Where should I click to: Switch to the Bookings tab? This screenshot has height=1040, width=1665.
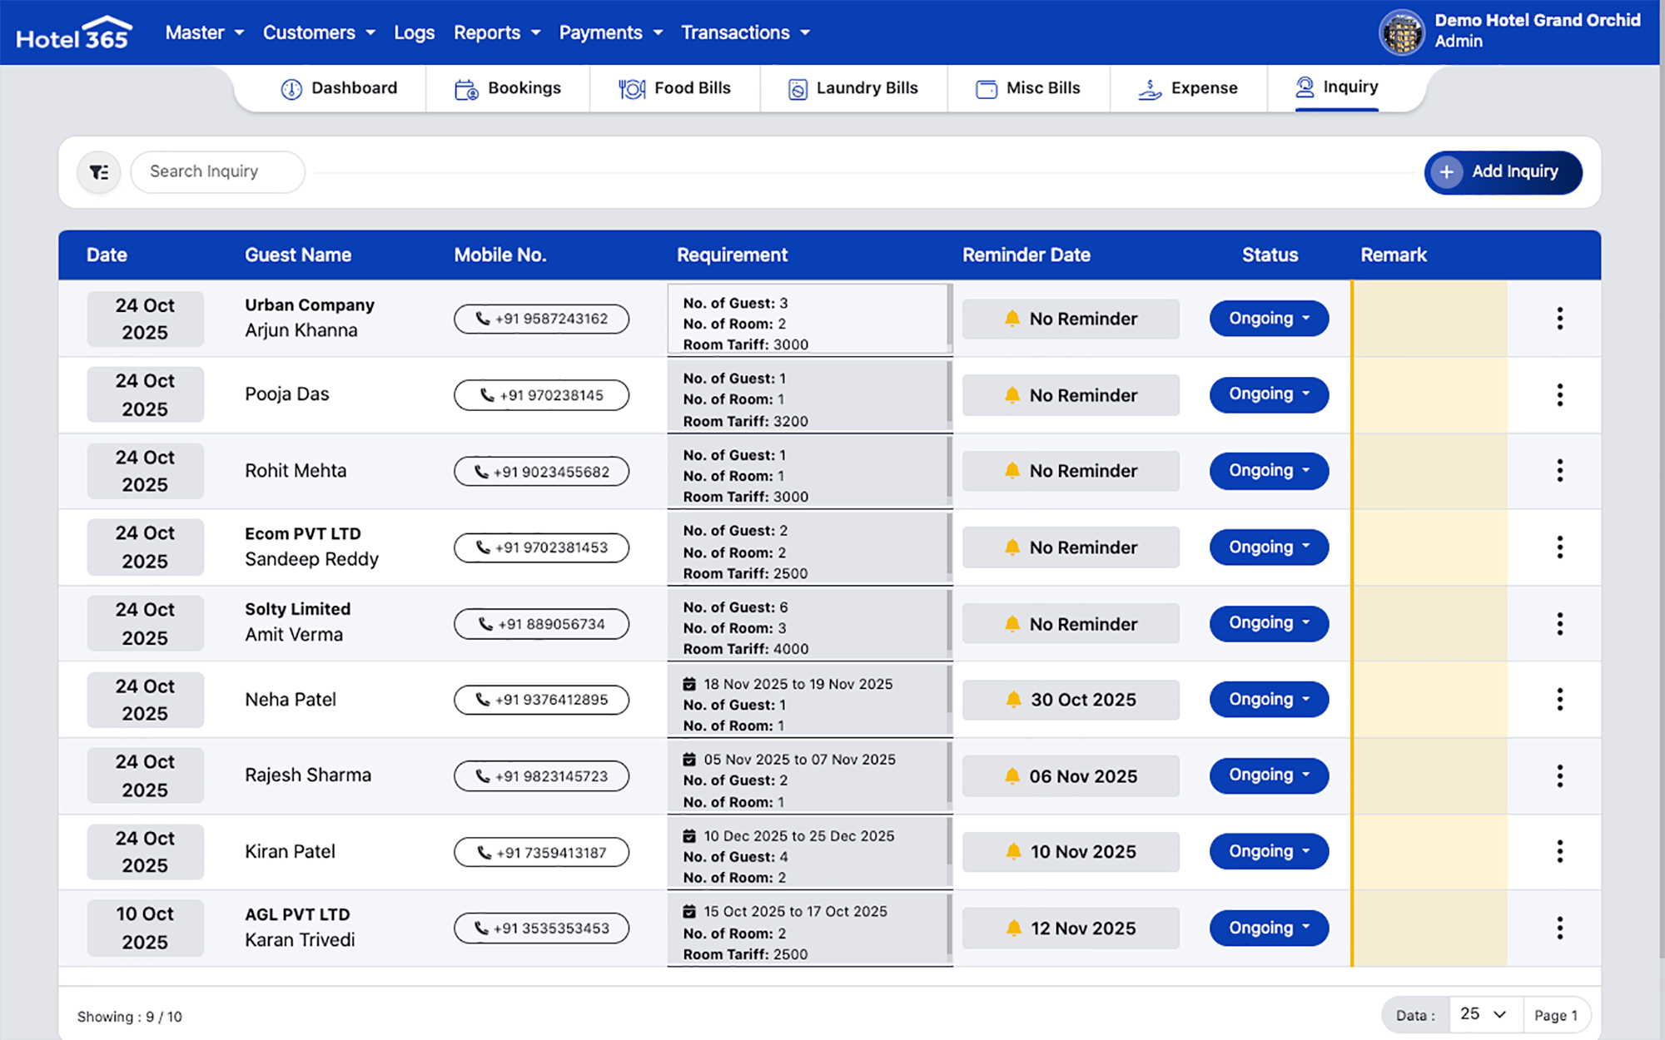(x=508, y=88)
